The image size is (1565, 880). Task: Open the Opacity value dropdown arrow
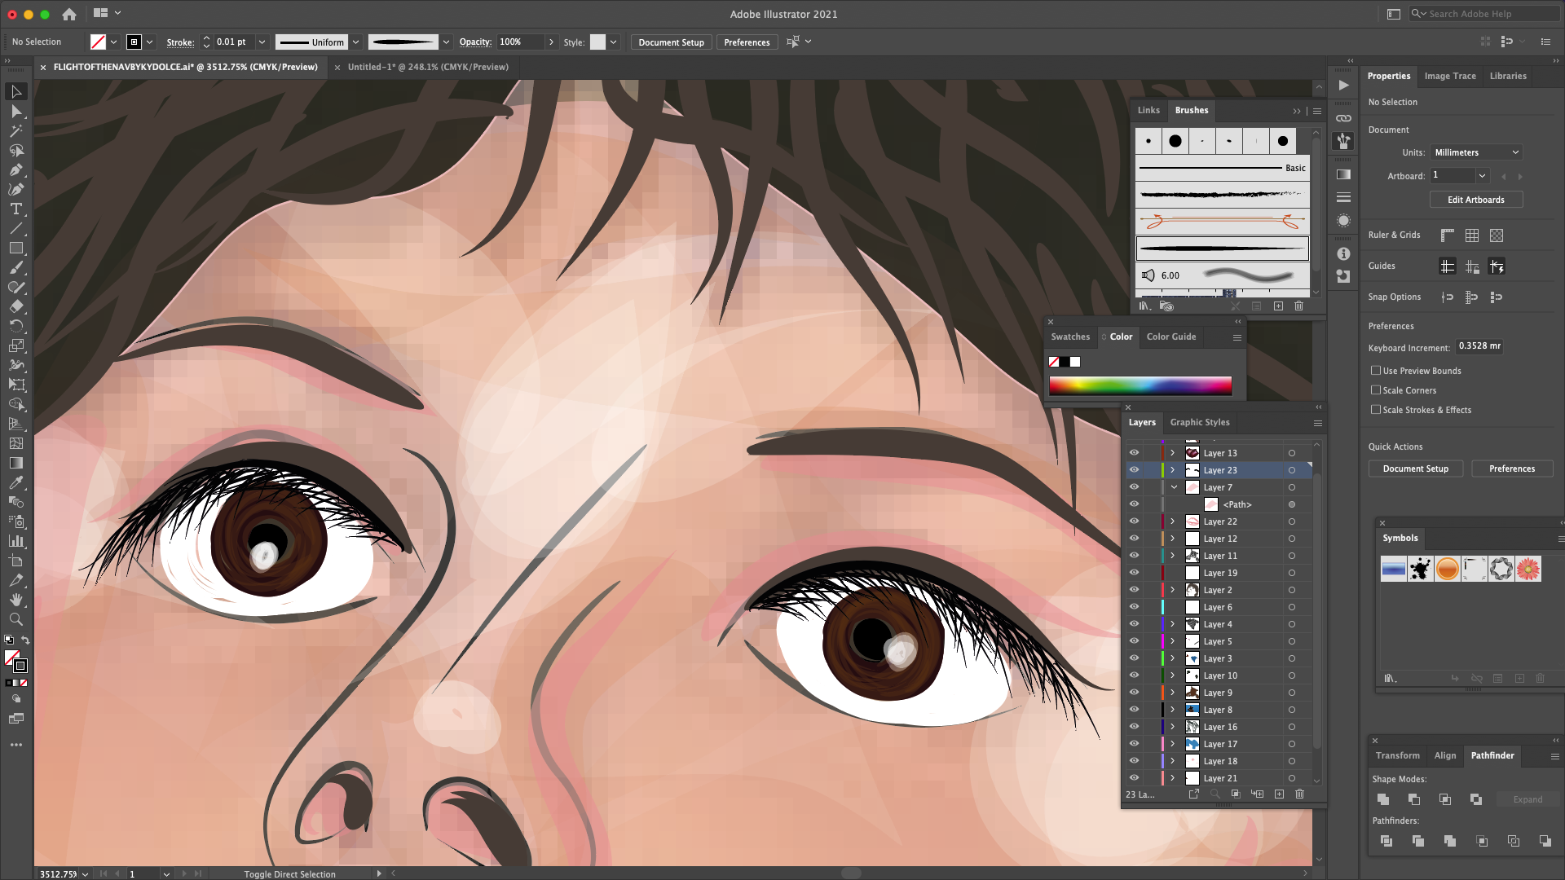coord(552,42)
